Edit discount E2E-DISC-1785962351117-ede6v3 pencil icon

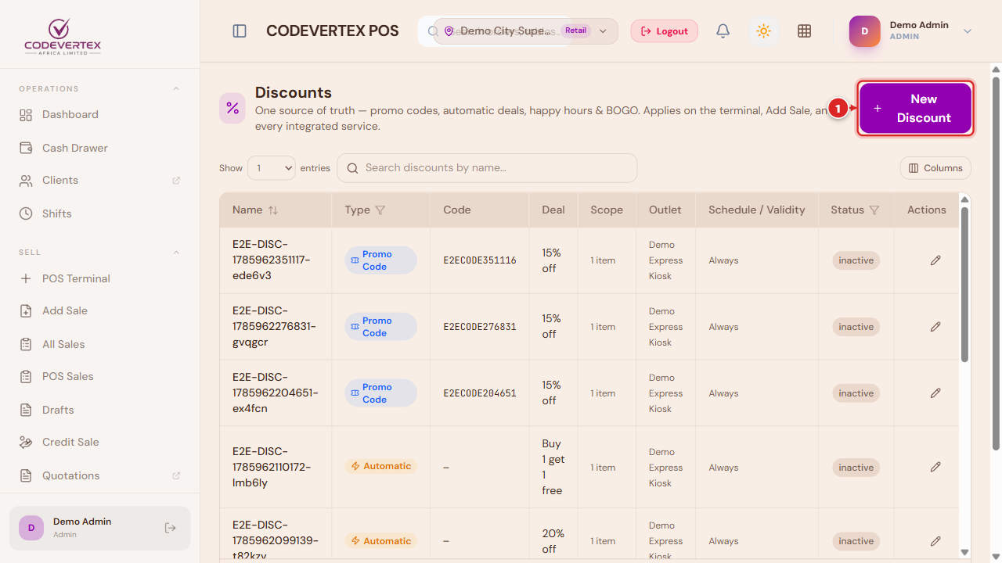pyautogui.click(x=935, y=260)
